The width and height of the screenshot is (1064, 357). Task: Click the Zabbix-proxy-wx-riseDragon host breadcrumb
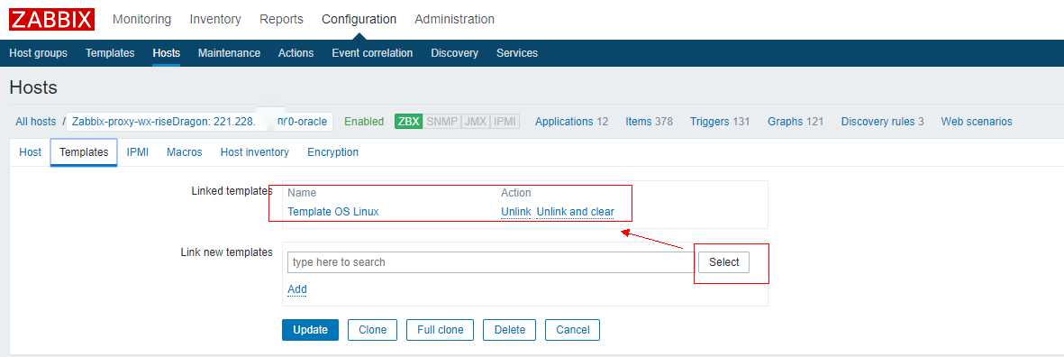tap(199, 122)
